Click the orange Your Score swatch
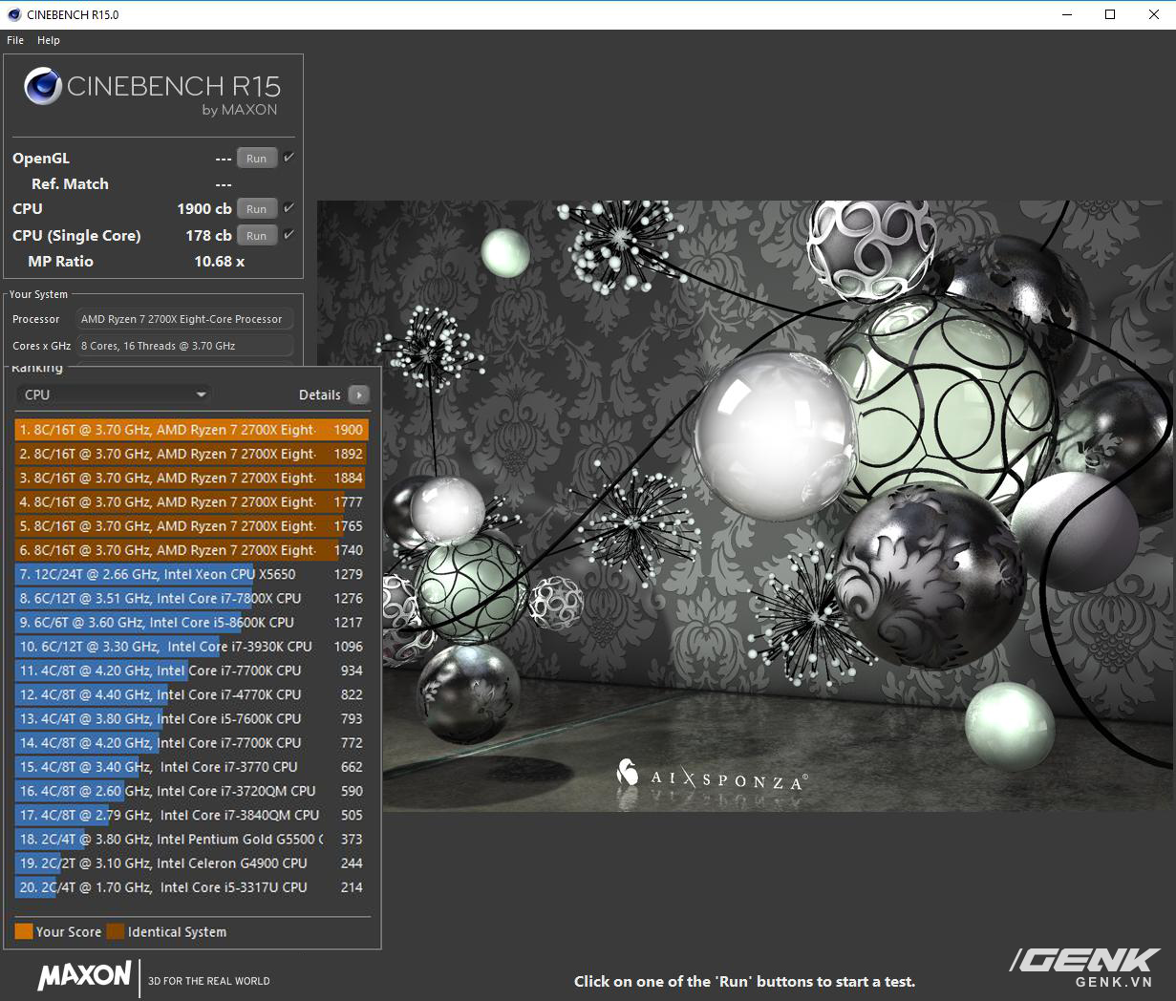The image size is (1176, 1001). point(24,931)
